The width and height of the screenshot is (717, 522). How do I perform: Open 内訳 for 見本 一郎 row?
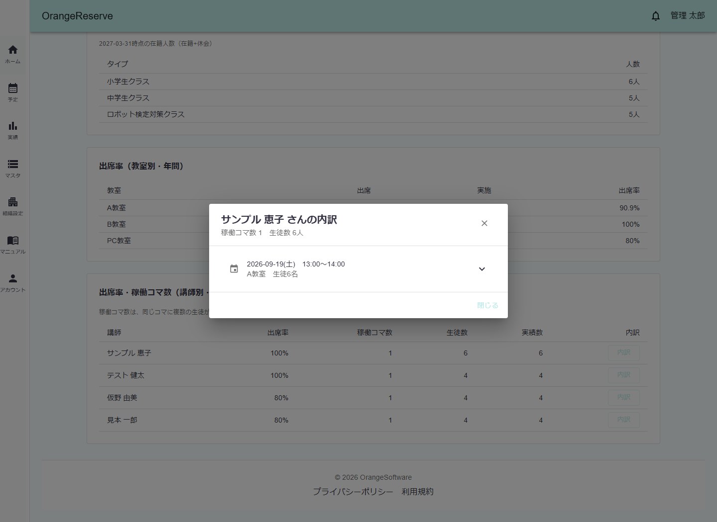pos(624,420)
